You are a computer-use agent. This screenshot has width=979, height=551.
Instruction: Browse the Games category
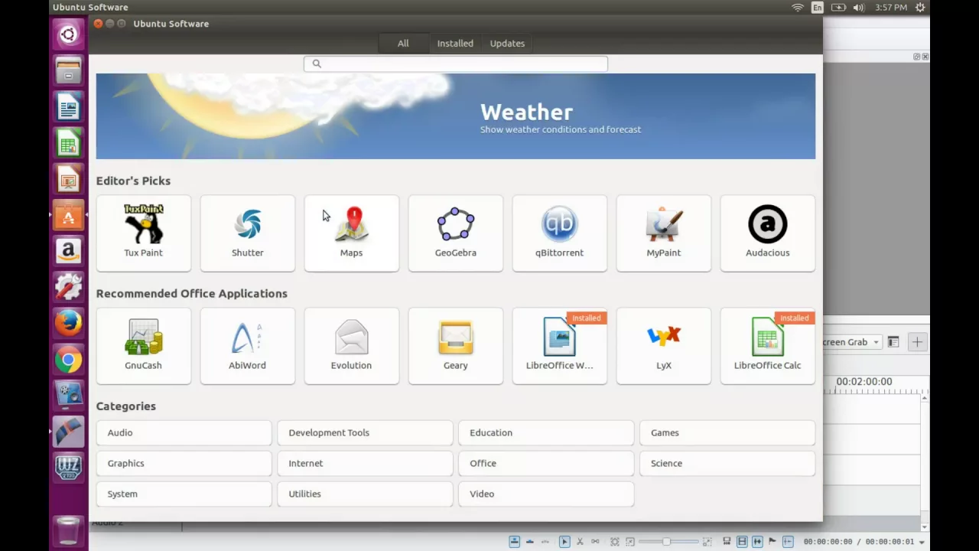click(x=727, y=432)
